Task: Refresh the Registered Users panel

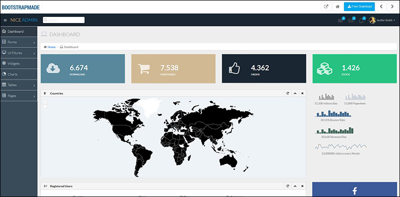Action: pos(288,186)
